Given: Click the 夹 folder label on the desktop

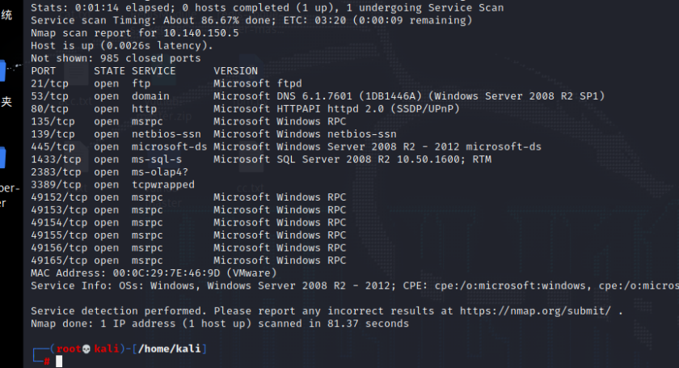Looking at the screenshot, I should [6, 102].
